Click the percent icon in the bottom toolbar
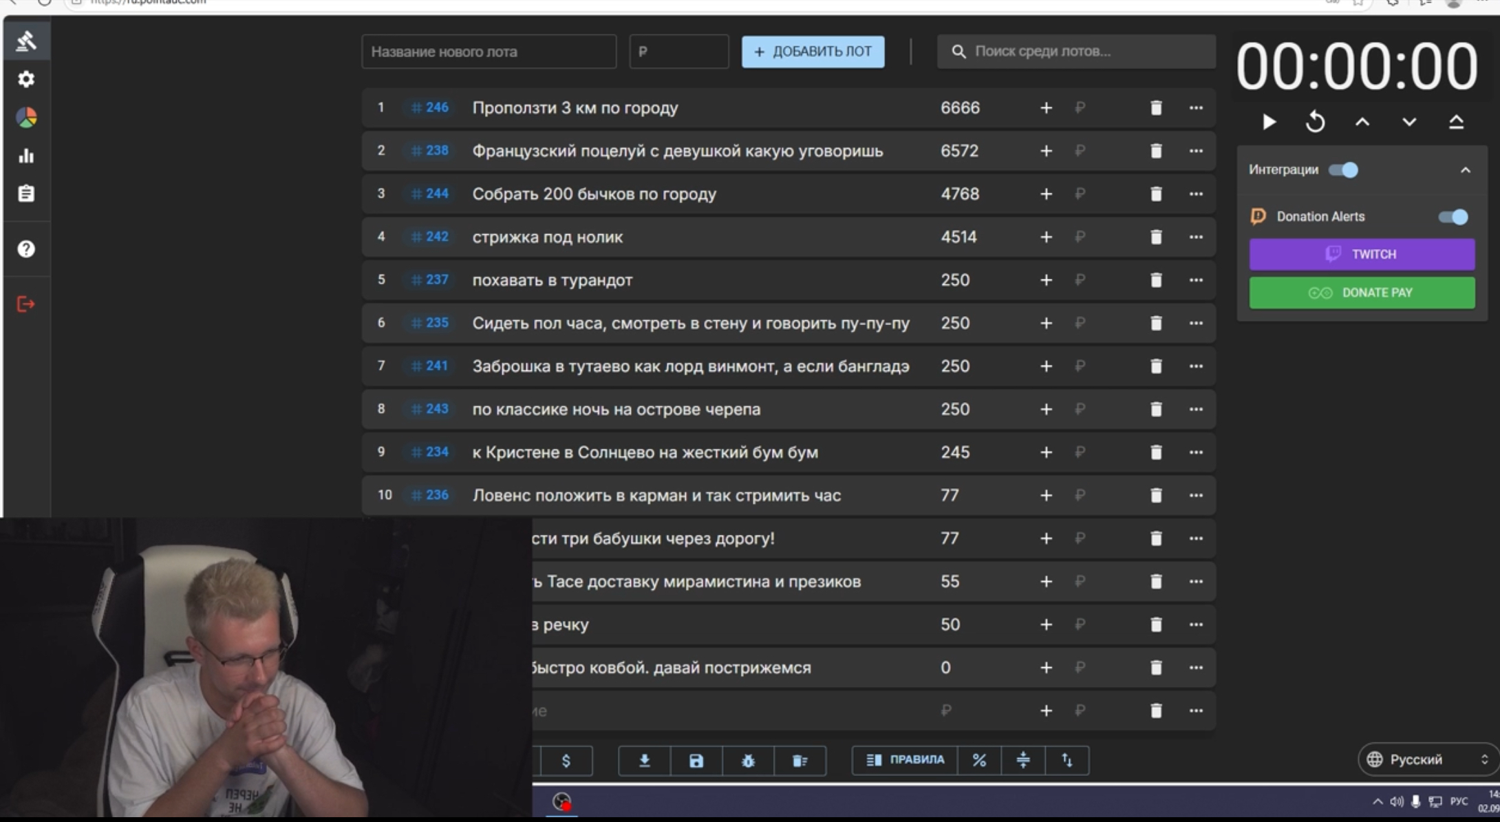The image size is (1500, 822). point(979,761)
